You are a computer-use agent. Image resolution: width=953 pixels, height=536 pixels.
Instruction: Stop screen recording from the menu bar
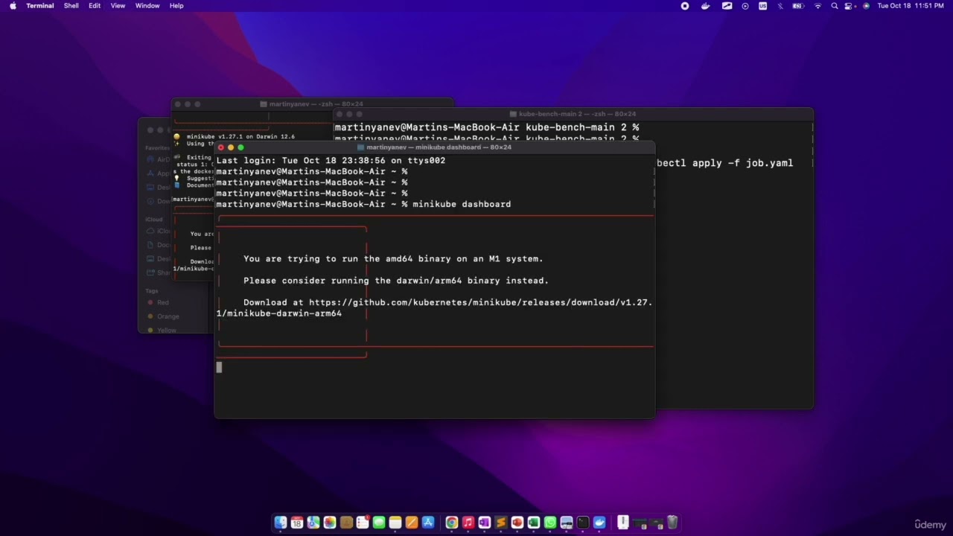tap(685, 6)
